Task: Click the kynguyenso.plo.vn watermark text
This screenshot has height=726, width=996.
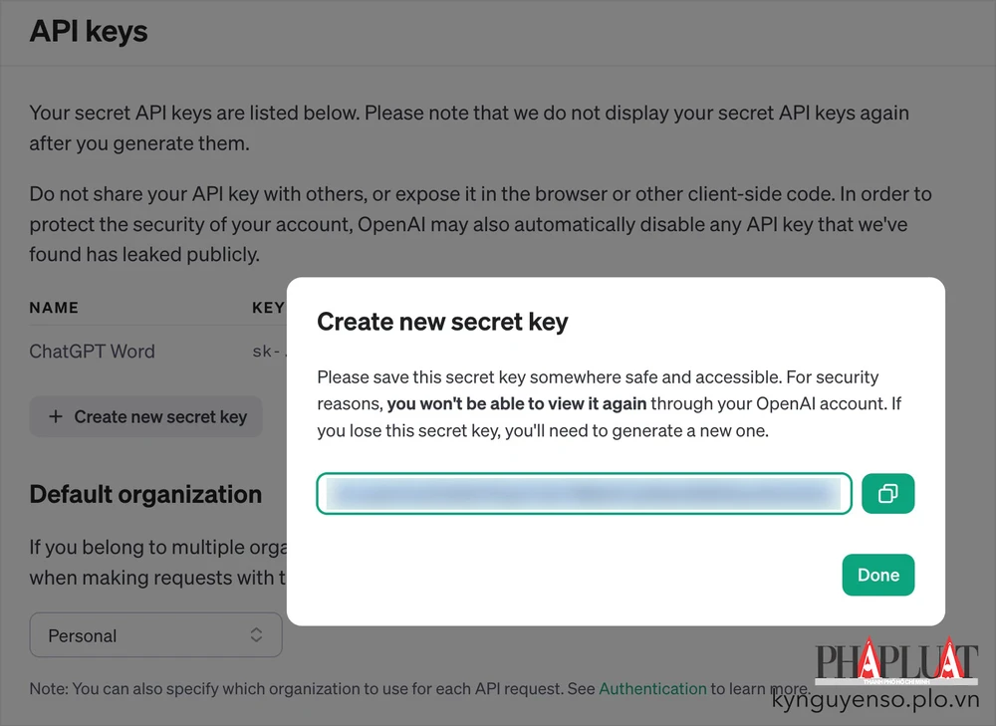Action: (875, 701)
